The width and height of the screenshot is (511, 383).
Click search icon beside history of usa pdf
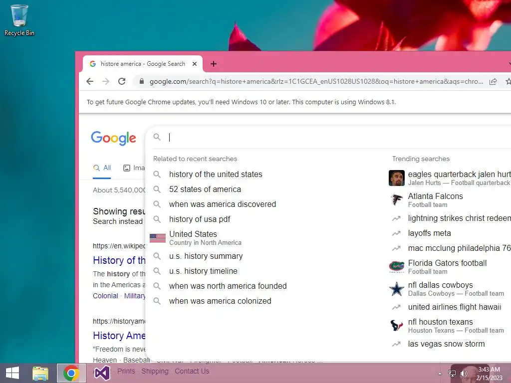157,219
